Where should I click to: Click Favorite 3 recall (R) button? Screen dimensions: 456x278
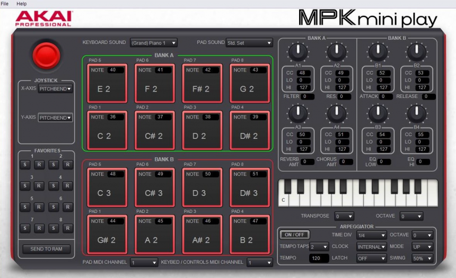39,186
